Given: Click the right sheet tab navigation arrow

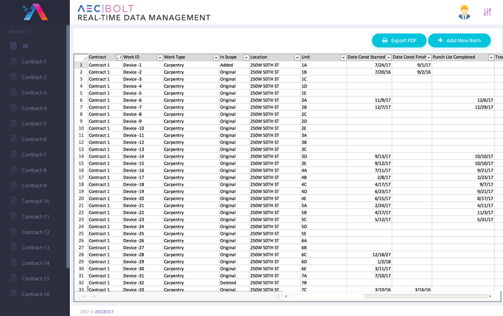Looking at the screenshot, I should coord(94,296).
